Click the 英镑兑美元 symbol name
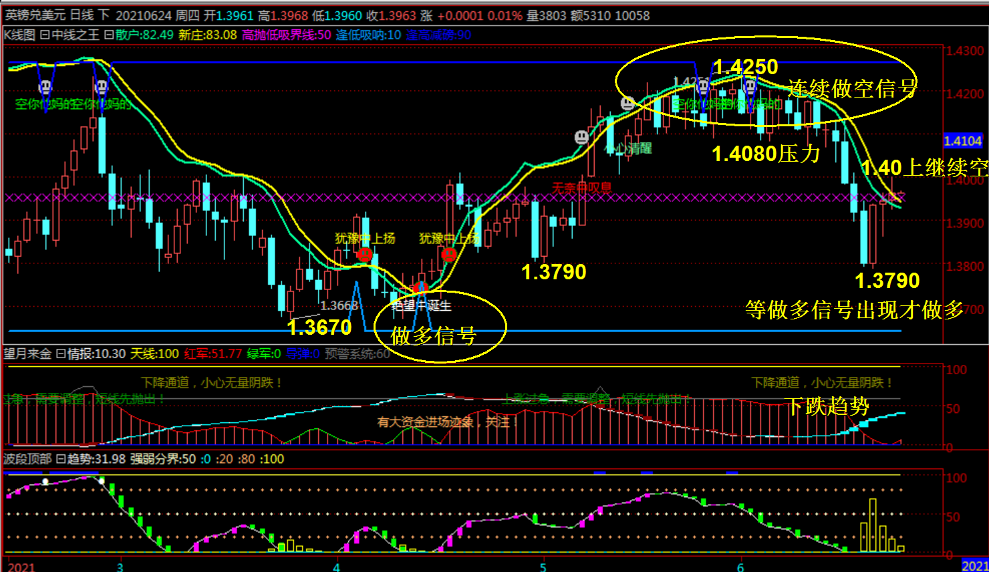The width and height of the screenshot is (989, 572). (35, 15)
